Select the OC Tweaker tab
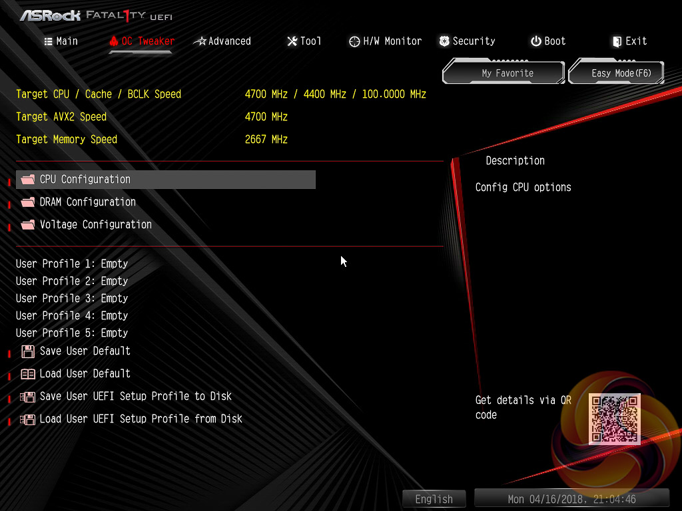The image size is (682, 511). tap(141, 41)
